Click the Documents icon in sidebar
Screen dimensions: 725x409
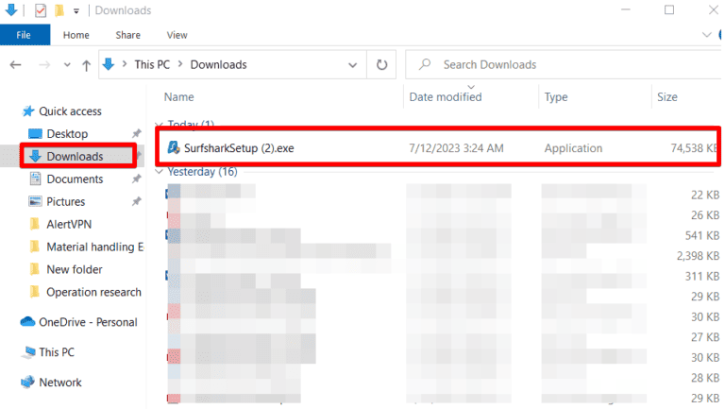click(x=35, y=179)
